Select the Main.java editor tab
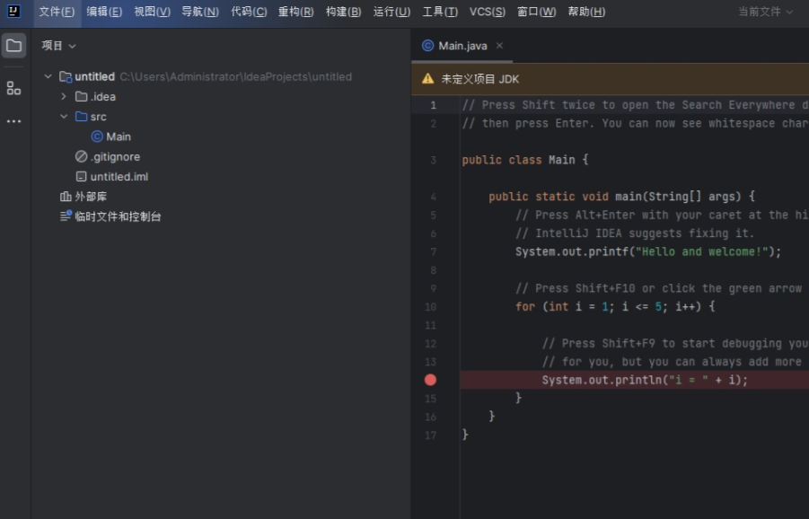The height and width of the screenshot is (519, 809). [x=462, y=46]
